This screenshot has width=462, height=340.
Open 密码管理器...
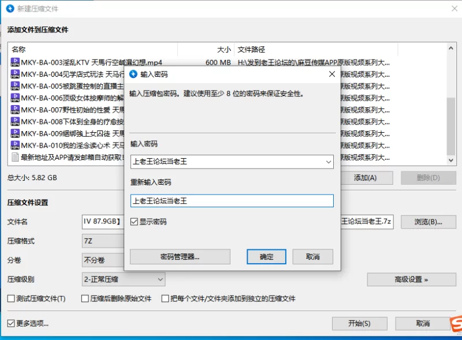point(180,257)
